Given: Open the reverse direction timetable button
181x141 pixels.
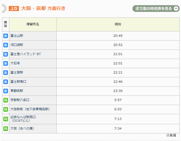Looking at the screenshot, I should coord(156,9).
